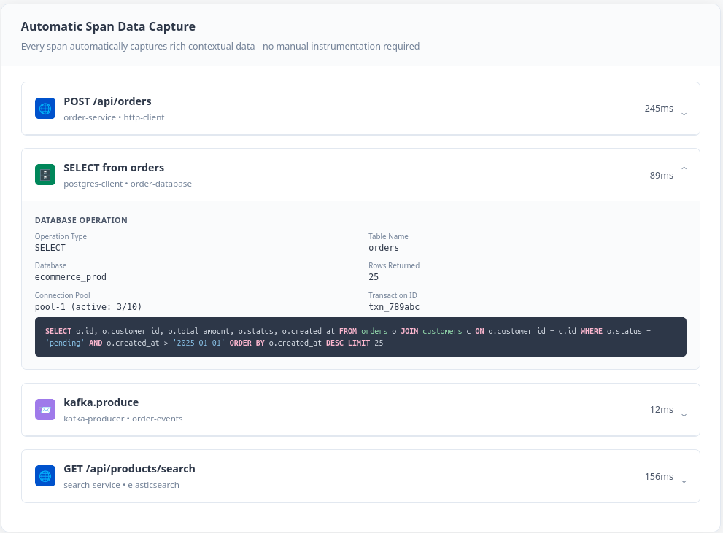Open the POST /api/orders span title
Viewport: 723px width, 533px height.
click(107, 101)
